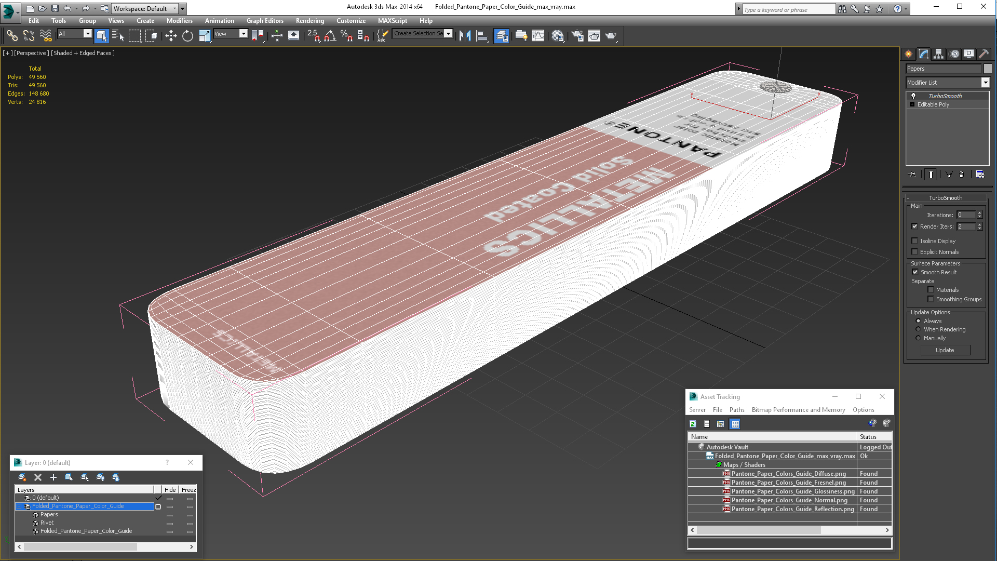Click the Iterations spinner up arrow
This screenshot has height=561, width=997.
[x=980, y=213]
